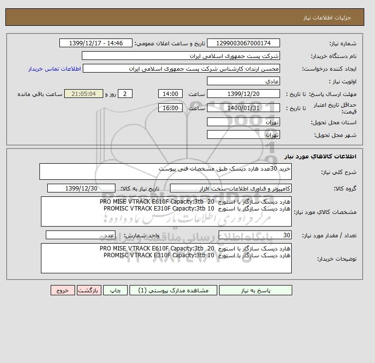The height and width of the screenshot is (363, 375).
Task: Click the ایجاد کننده درخواست label
Action: point(329,69)
